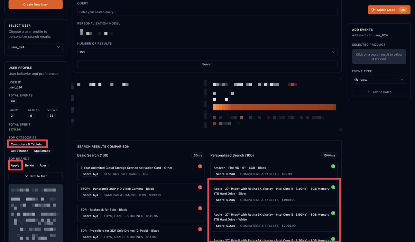Image resolution: width=415 pixels, height=242 pixels.
Task: Click the Acer brand tag
Action: (x=43, y=165)
